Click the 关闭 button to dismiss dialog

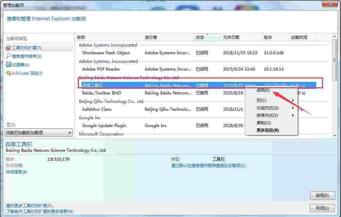(x=322, y=208)
